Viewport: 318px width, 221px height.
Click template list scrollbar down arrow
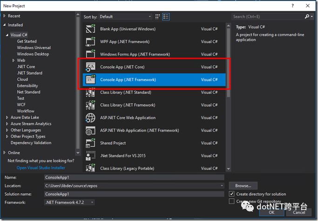tap(228, 169)
